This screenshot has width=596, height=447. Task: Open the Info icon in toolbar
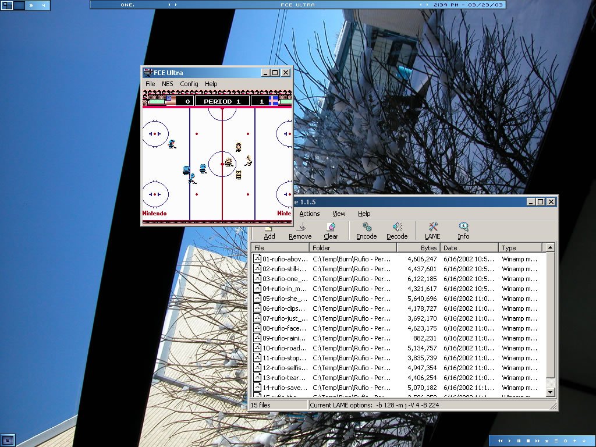coord(463,227)
